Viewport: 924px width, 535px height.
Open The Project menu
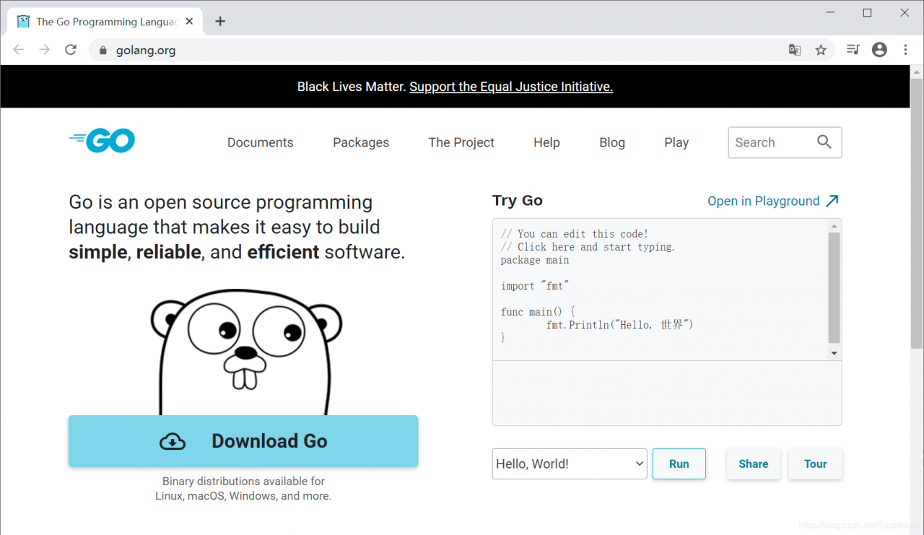point(461,142)
